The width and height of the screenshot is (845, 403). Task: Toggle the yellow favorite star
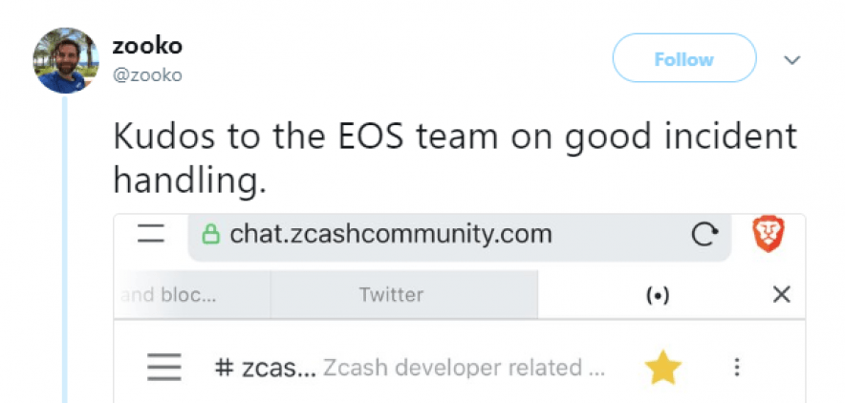click(x=661, y=368)
